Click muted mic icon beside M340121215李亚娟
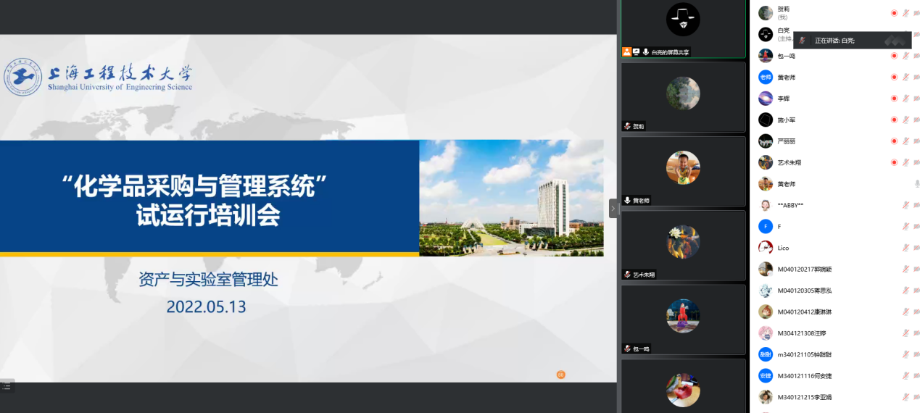This screenshot has width=920, height=413. pos(906,397)
